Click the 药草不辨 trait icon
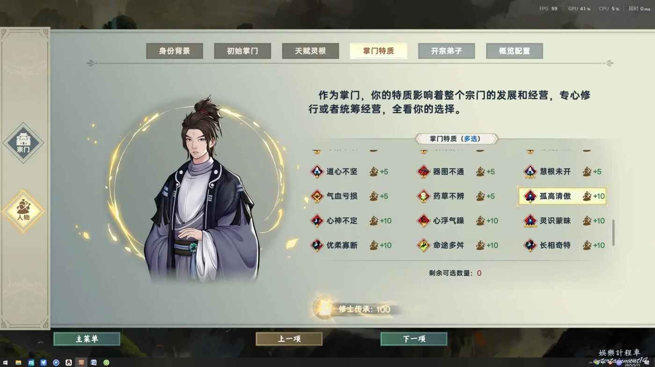This screenshot has height=367, width=655. click(423, 196)
